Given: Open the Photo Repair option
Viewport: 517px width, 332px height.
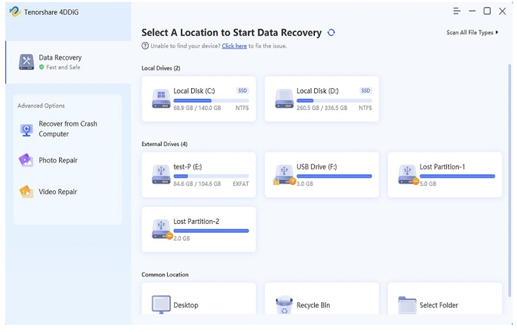Looking at the screenshot, I should tap(58, 160).
